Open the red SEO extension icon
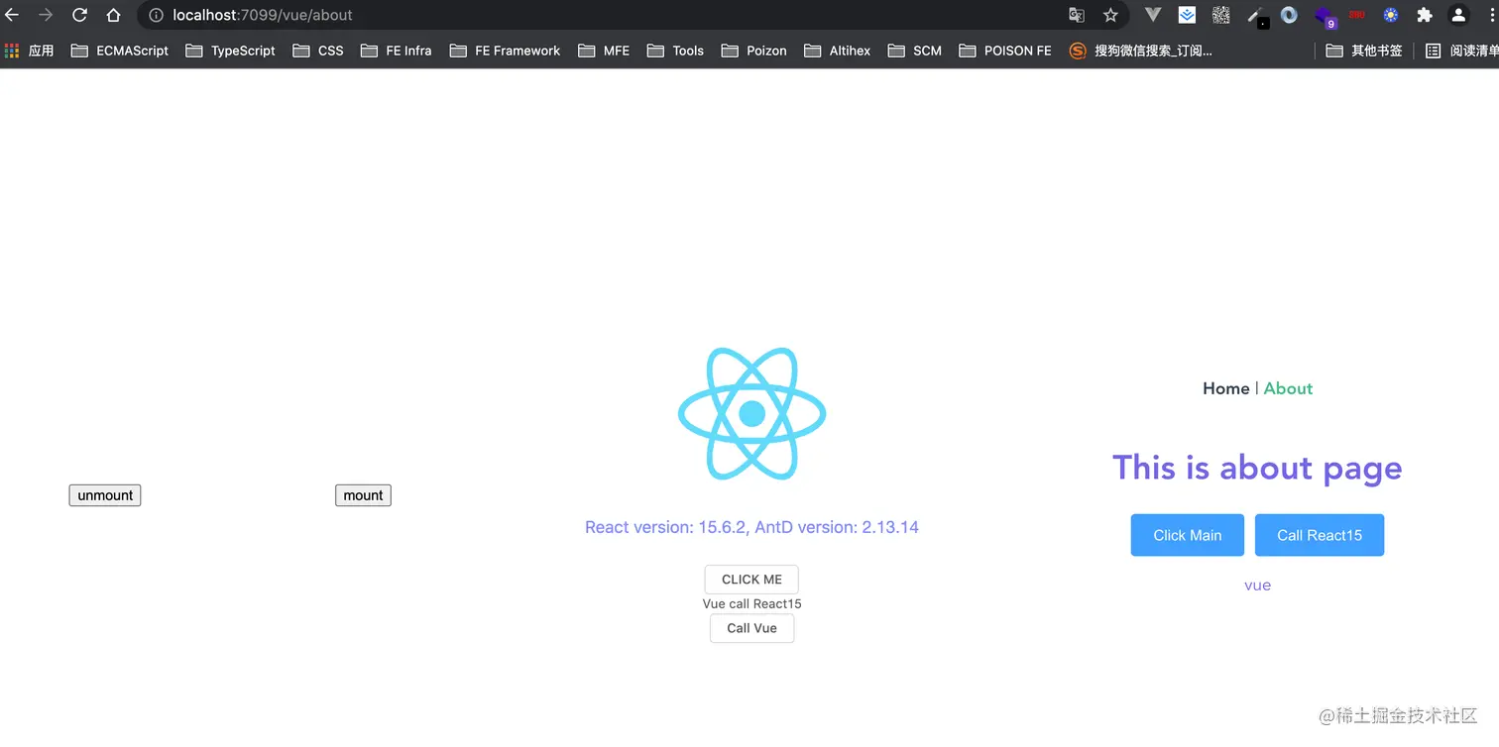 coord(1356,15)
